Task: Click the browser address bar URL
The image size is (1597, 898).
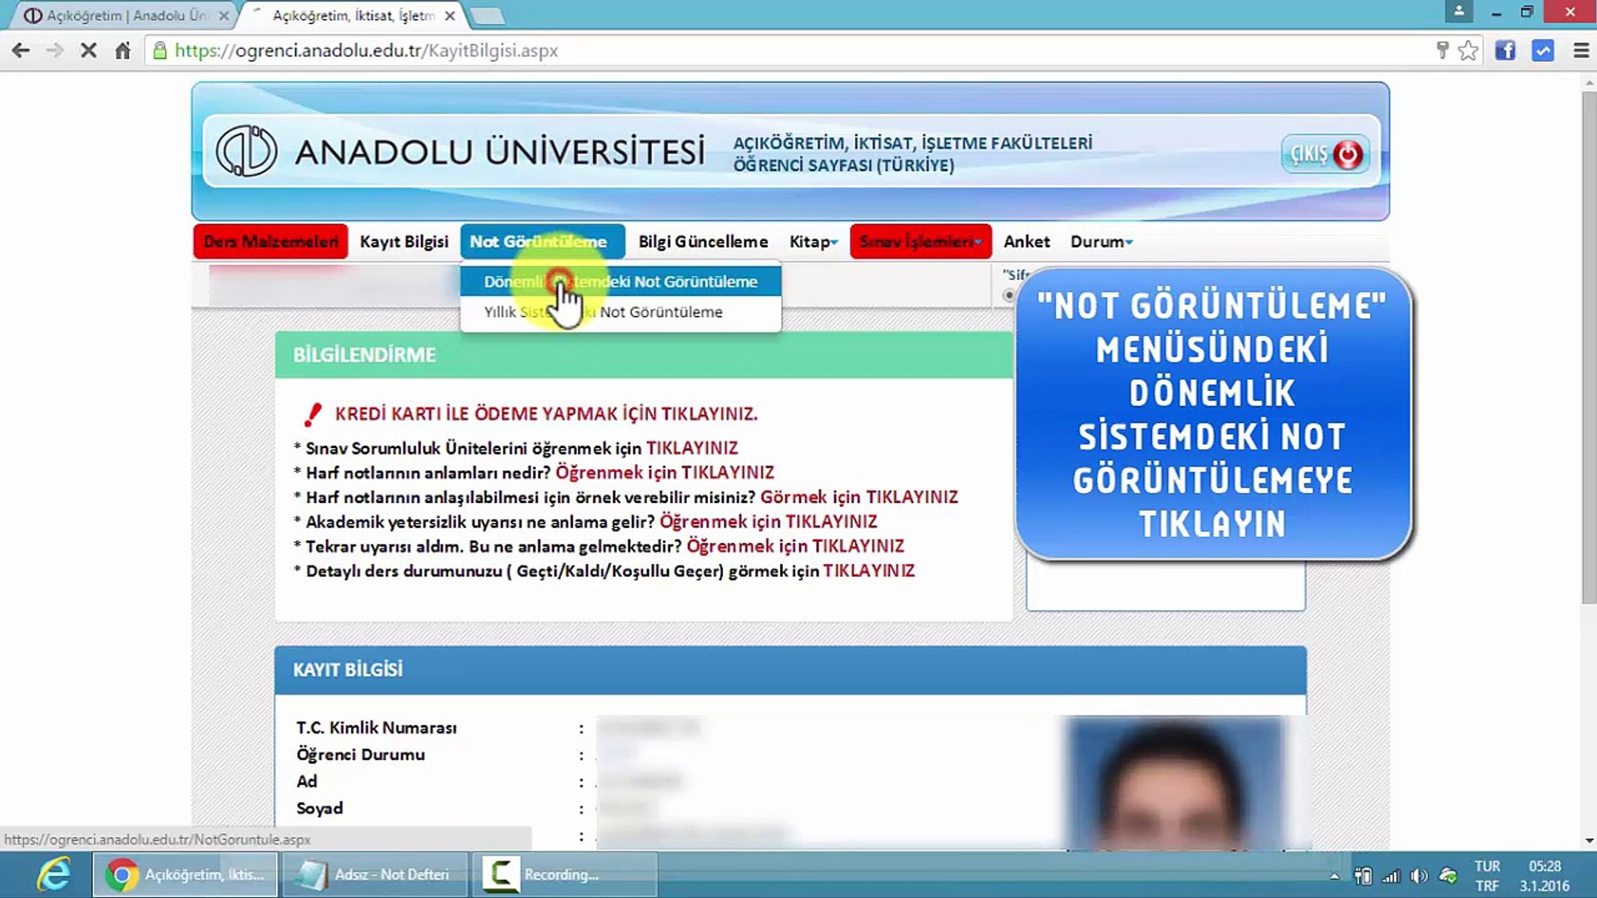Action: [x=366, y=51]
